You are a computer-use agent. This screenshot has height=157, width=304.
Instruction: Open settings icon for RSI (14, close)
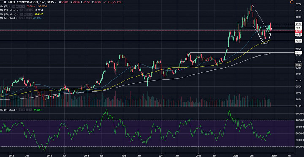pos(24,110)
